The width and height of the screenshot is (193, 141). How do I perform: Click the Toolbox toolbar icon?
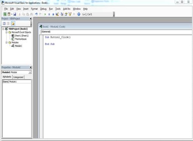pos(74,14)
